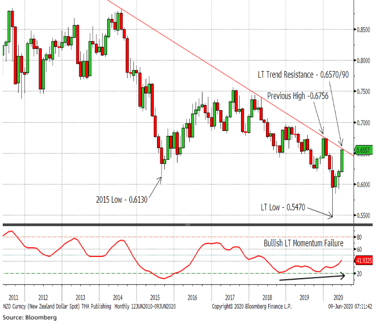
Task: Select the 2011 year label on time axis
Action: [13, 298]
